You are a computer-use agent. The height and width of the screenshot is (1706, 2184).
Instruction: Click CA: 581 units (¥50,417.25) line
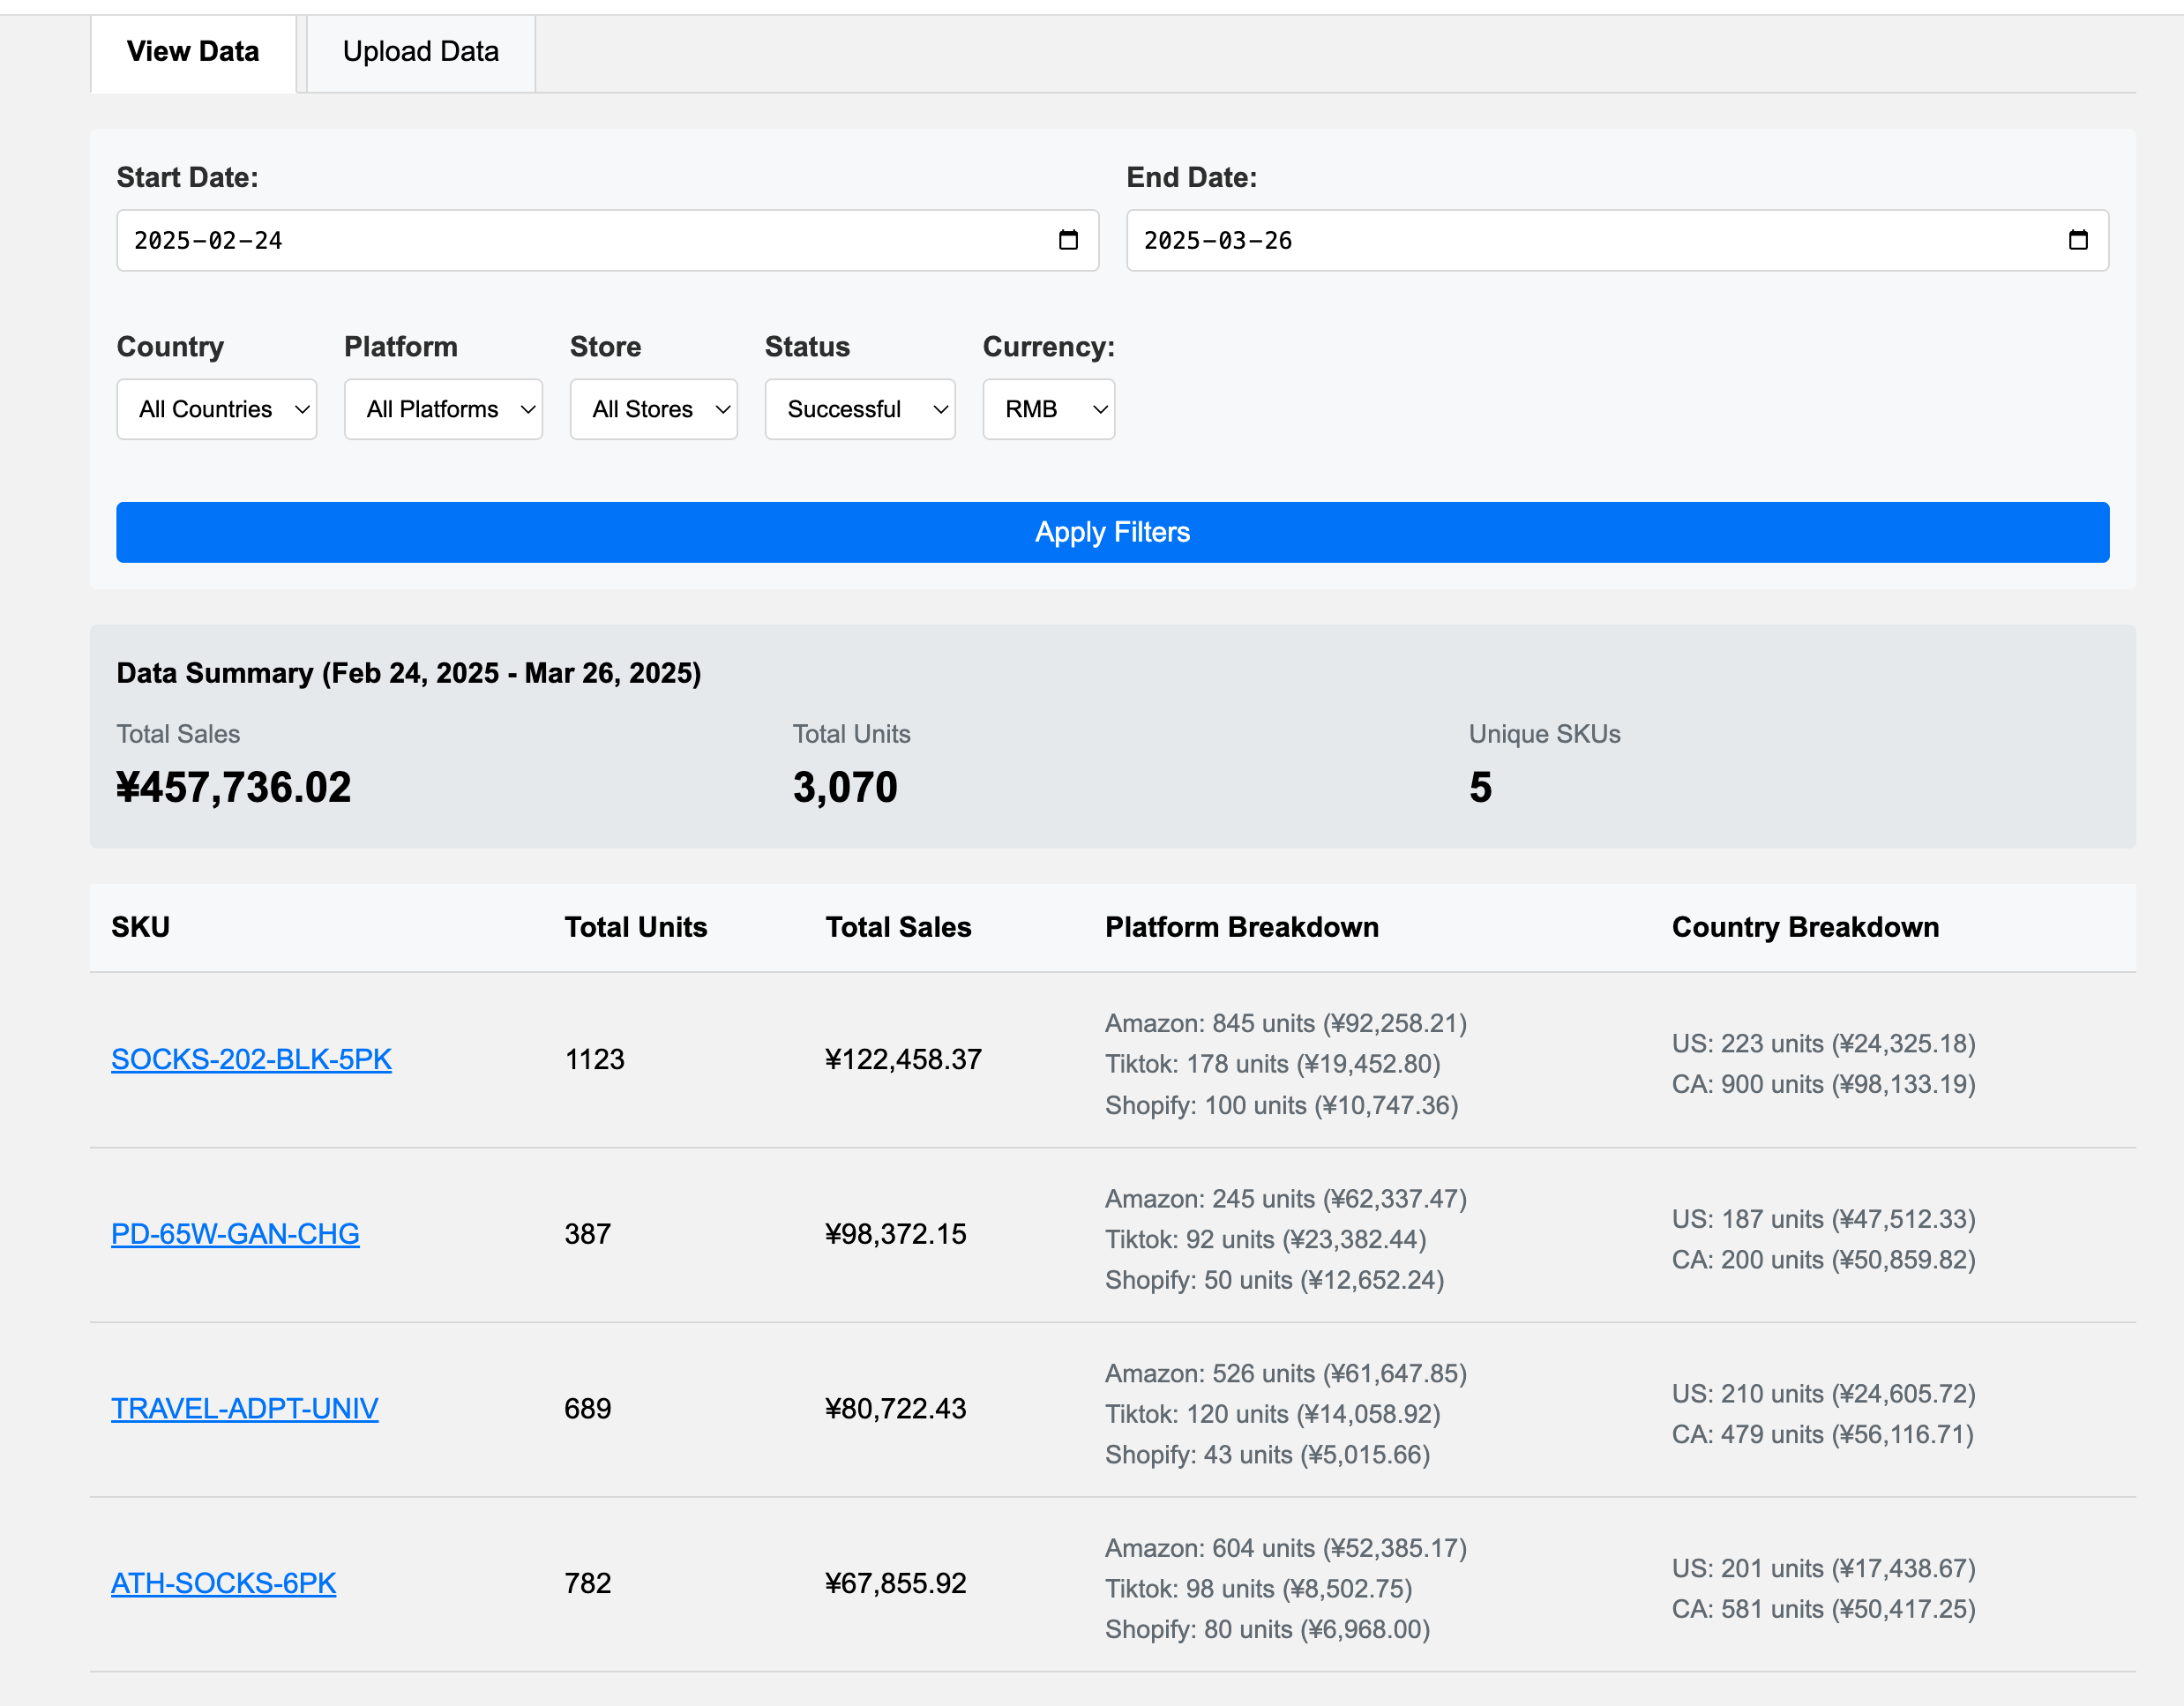[1824, 1609]
